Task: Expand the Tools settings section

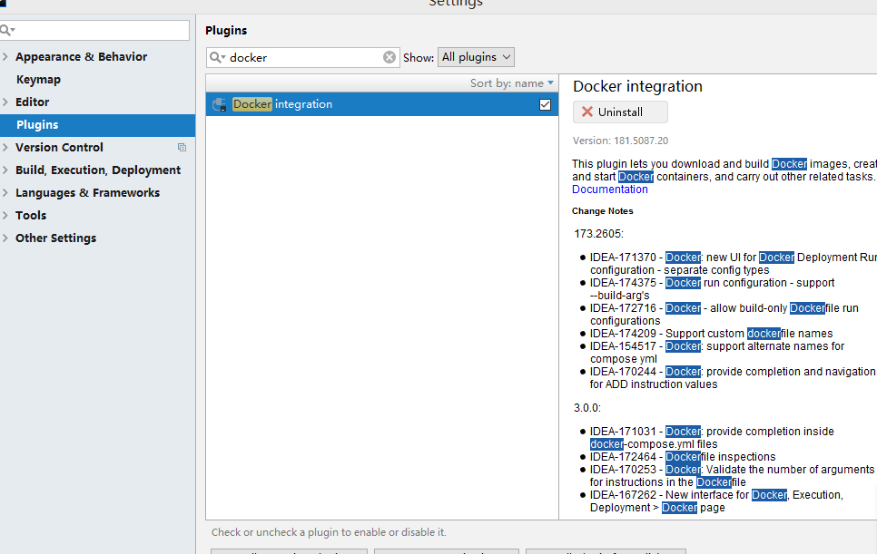Action: point(5,215)
